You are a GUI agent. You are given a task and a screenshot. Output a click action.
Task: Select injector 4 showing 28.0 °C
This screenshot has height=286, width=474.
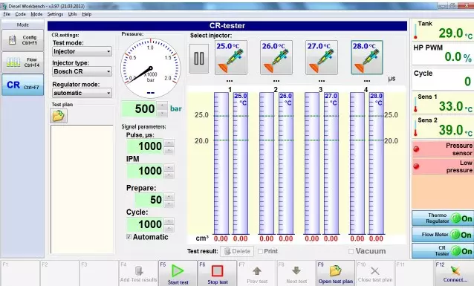(367, 57)
